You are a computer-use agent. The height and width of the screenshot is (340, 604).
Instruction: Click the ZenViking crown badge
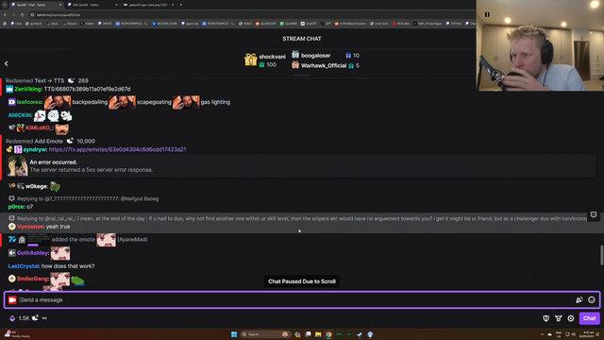[x=9, y=89]
